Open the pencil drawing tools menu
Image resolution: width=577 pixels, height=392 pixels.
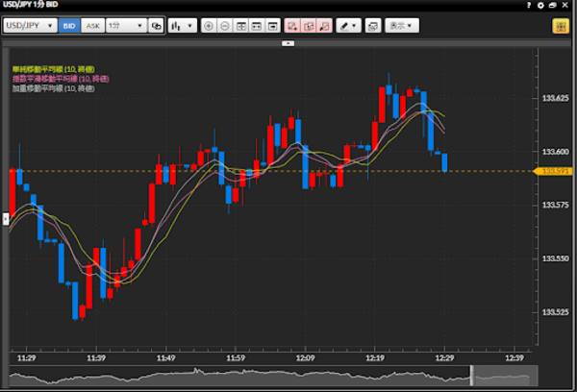[349, 26]
